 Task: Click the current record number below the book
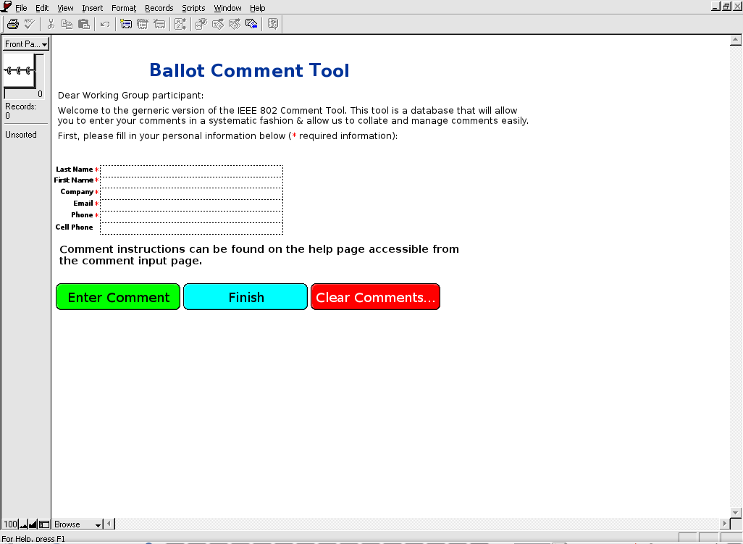(41, 94)
